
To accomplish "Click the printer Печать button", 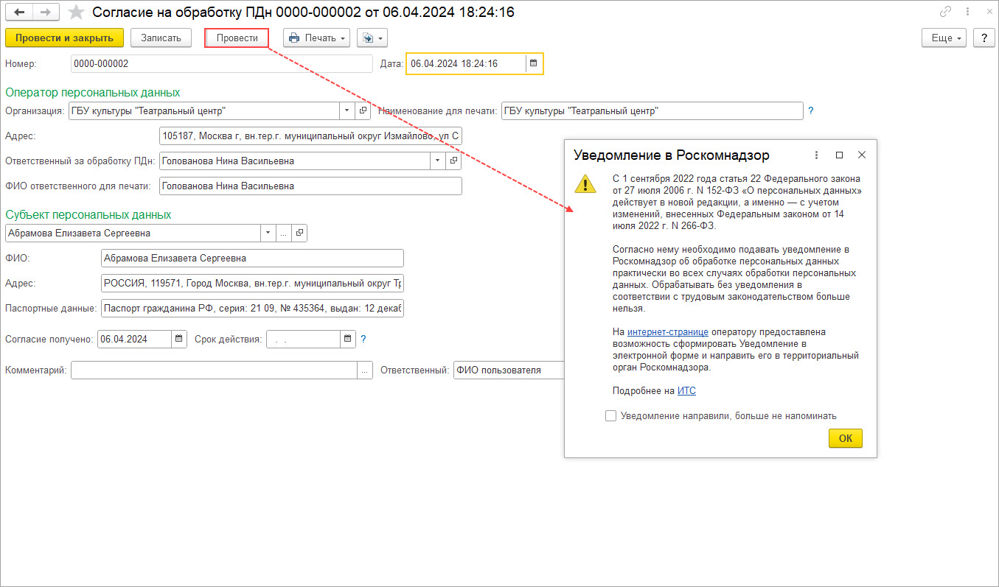I will [x=317, y=38].
